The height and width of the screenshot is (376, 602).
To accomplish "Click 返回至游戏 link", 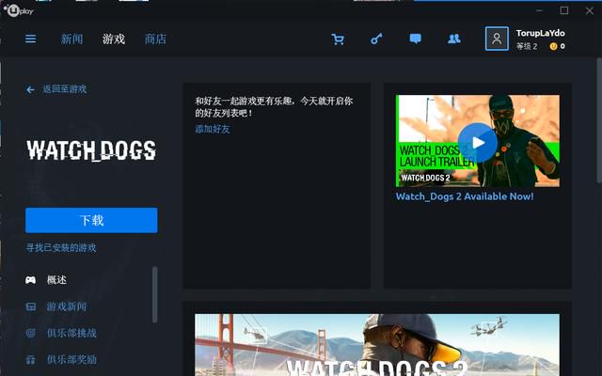I will pyautogui.click(x=65, y=89).
